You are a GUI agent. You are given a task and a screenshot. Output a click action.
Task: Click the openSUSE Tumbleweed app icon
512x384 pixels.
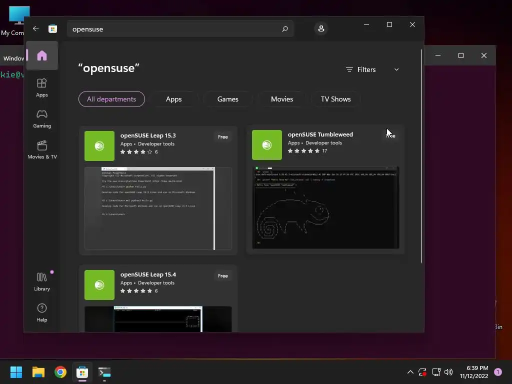click(267, 145)
